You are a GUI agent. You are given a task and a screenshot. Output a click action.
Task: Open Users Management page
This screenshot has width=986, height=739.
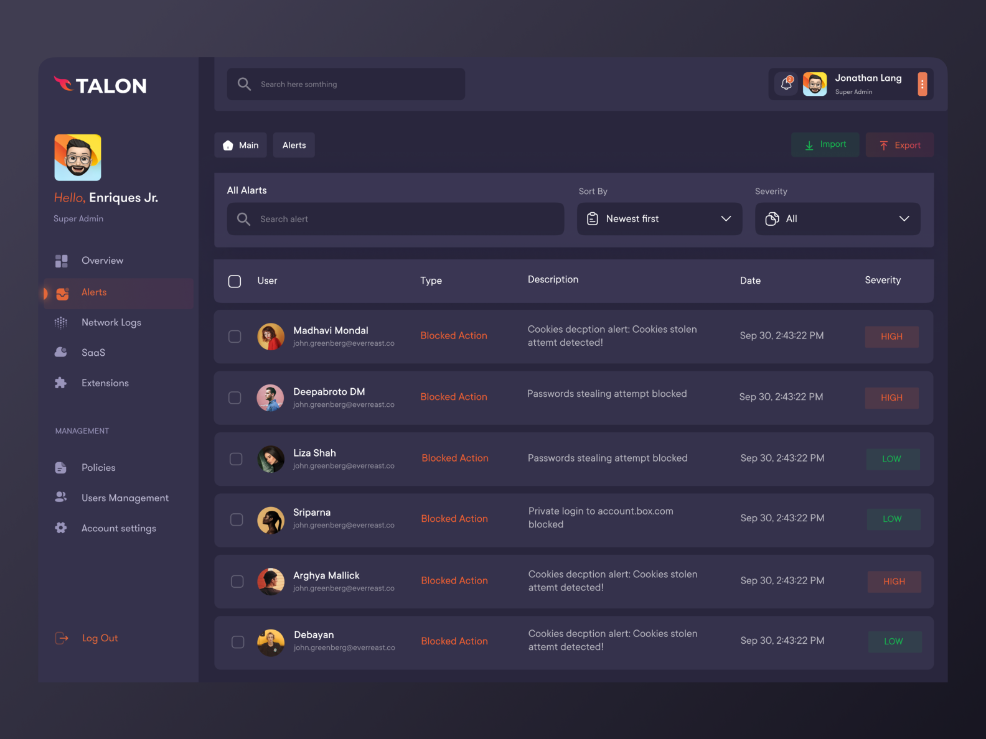tap(125, 498)
